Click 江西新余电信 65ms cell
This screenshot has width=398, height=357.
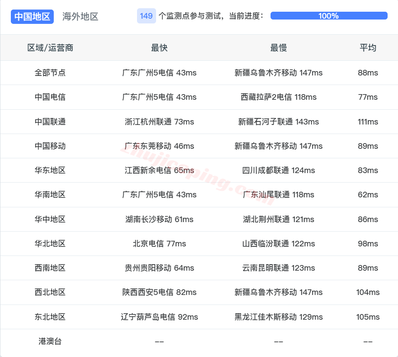[x=159, y=170]
